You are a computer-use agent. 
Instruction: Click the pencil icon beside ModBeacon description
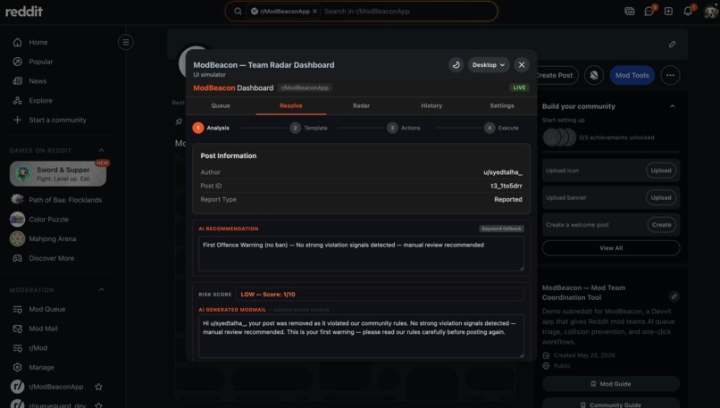[674, 296]
